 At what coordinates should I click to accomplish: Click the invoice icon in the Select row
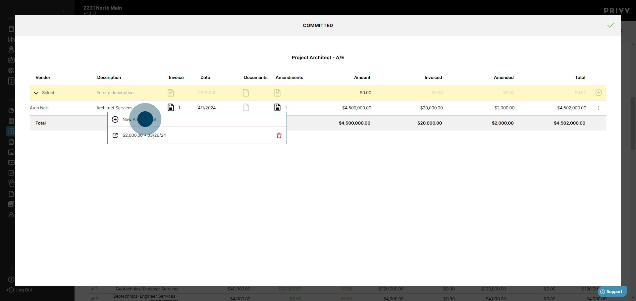coord(171,93)
